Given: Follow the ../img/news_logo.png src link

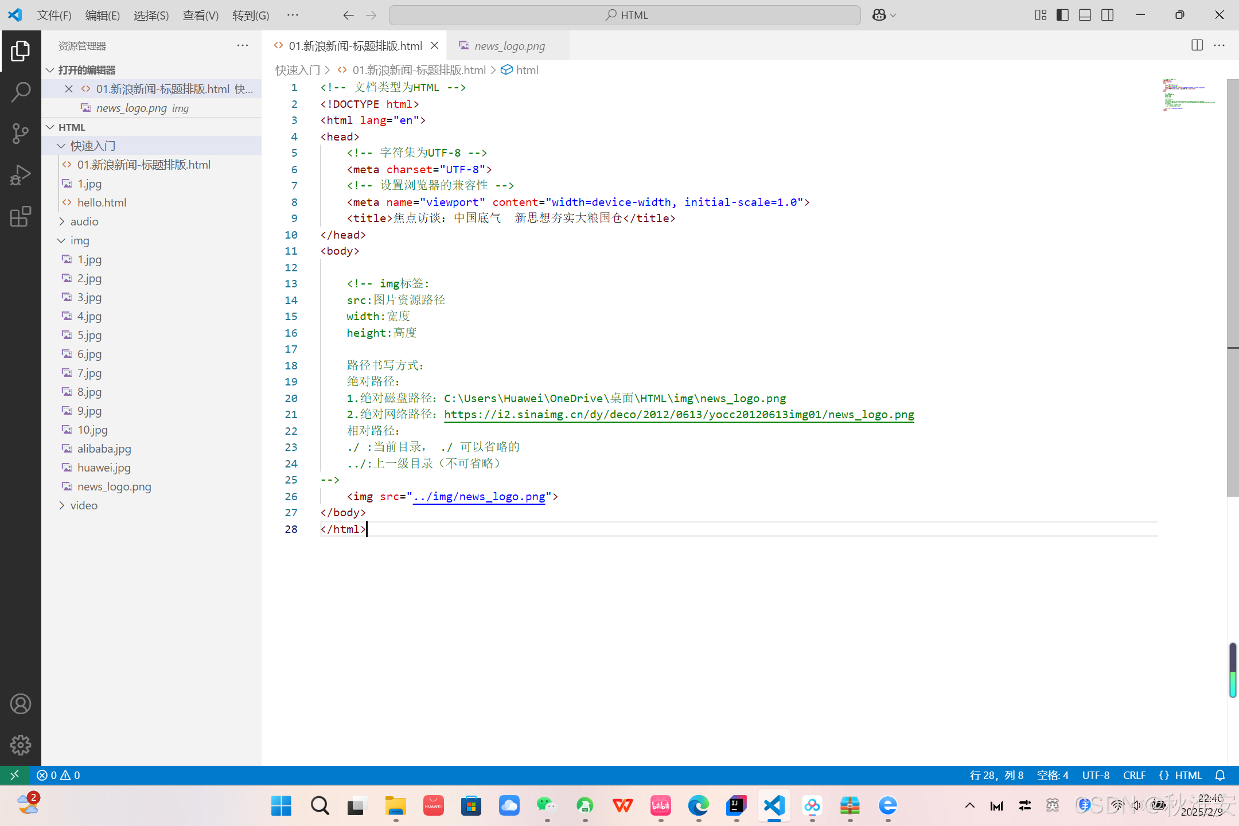Looking at the screenshot, I should point(479,497).
